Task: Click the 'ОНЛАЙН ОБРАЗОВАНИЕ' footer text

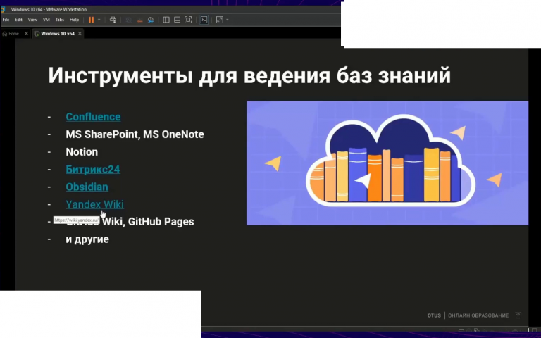Action: (478, 315)
